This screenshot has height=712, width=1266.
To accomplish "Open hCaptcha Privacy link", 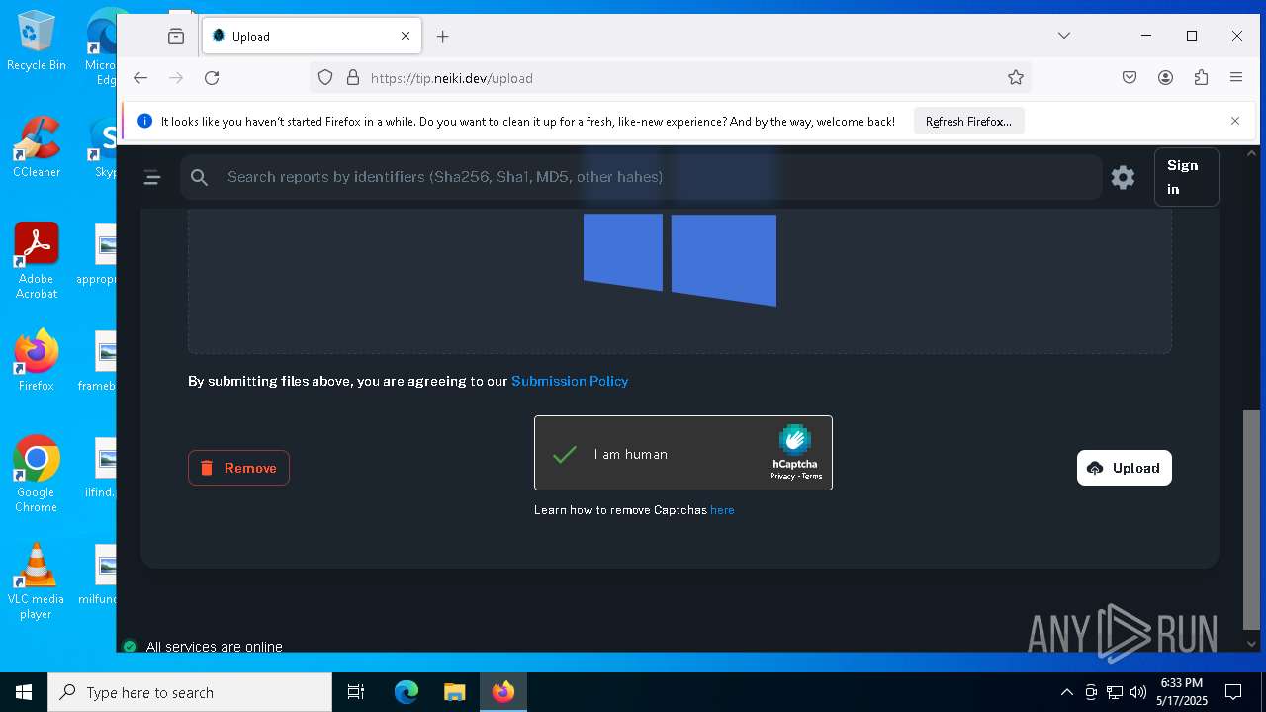I will point(782,476).
